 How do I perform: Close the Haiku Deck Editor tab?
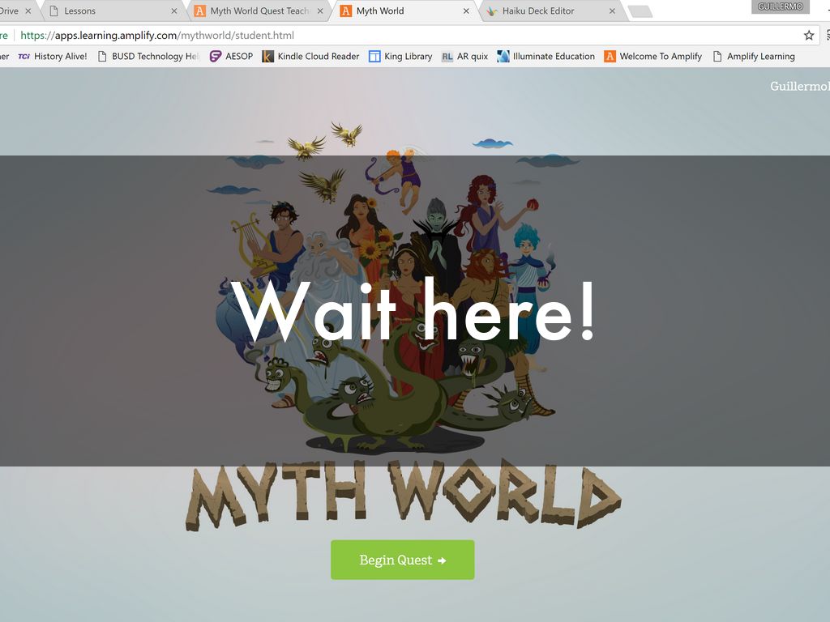tap(612, 11)
